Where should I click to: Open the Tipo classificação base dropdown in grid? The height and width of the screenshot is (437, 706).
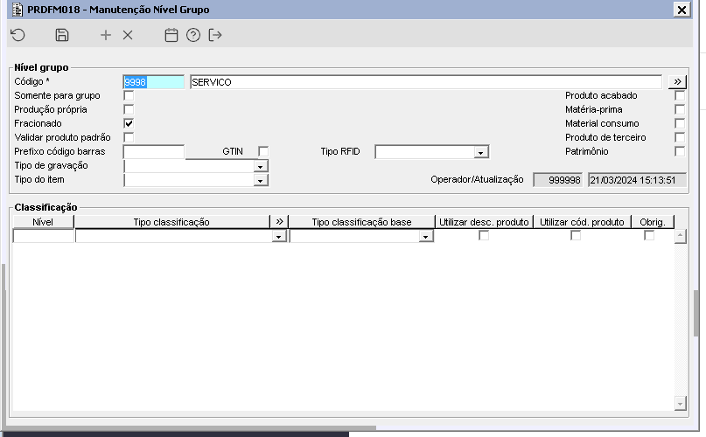click(x=425, y=236)
